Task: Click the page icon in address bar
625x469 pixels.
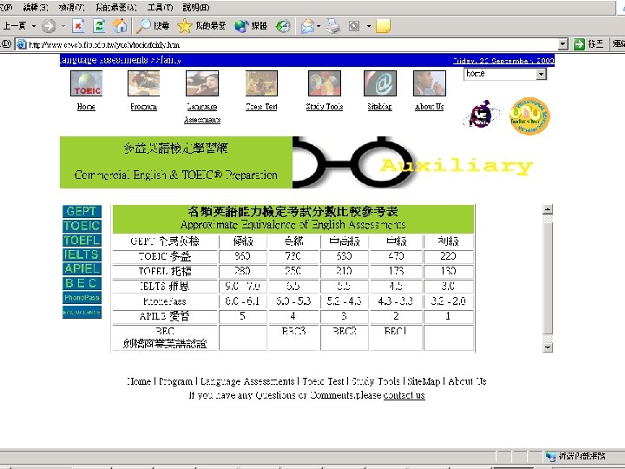Action: coord(21,44)
